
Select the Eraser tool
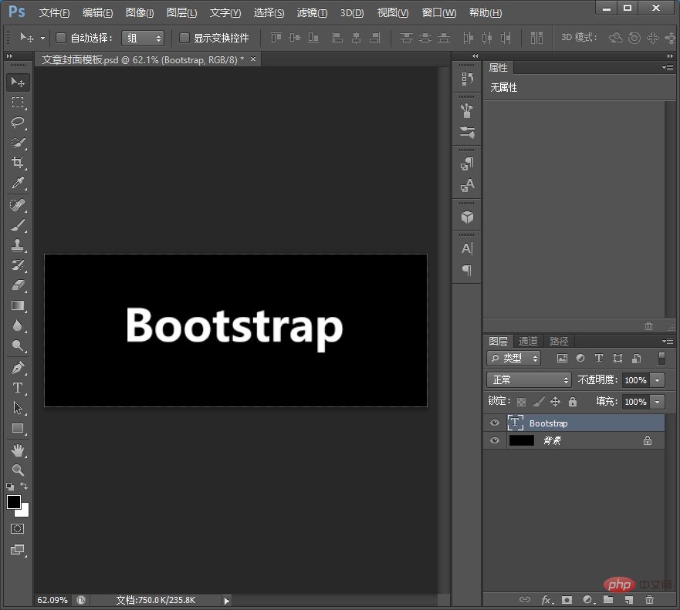coord(18,285)
